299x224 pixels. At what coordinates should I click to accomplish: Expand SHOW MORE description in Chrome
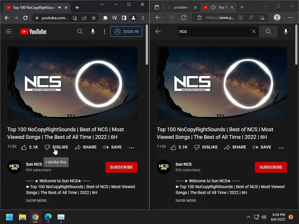pyautogui.click(x=36, y=201)
